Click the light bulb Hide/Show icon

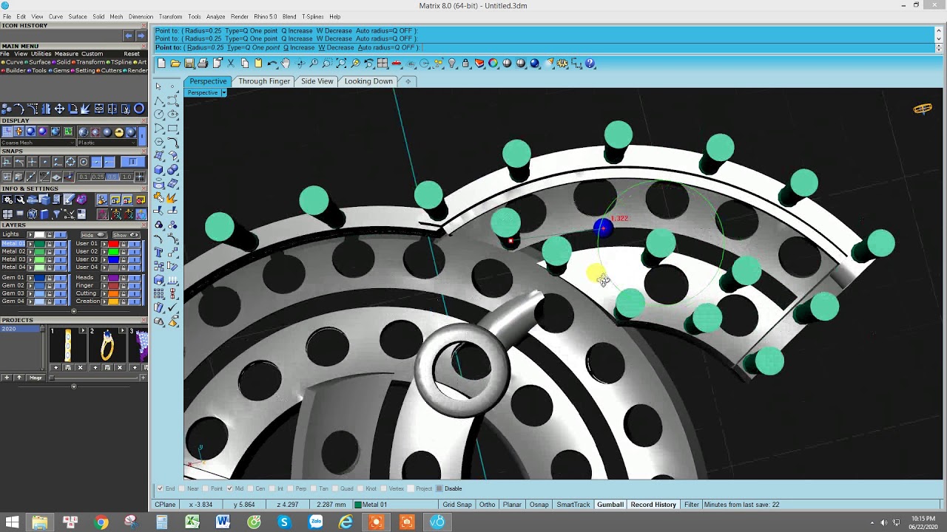pyautogui.click(x=452, y=64)
